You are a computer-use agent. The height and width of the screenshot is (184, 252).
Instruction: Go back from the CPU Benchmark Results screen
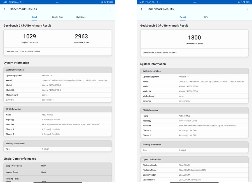pos(5,9)
